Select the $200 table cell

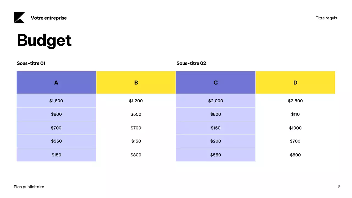[216, 141]
